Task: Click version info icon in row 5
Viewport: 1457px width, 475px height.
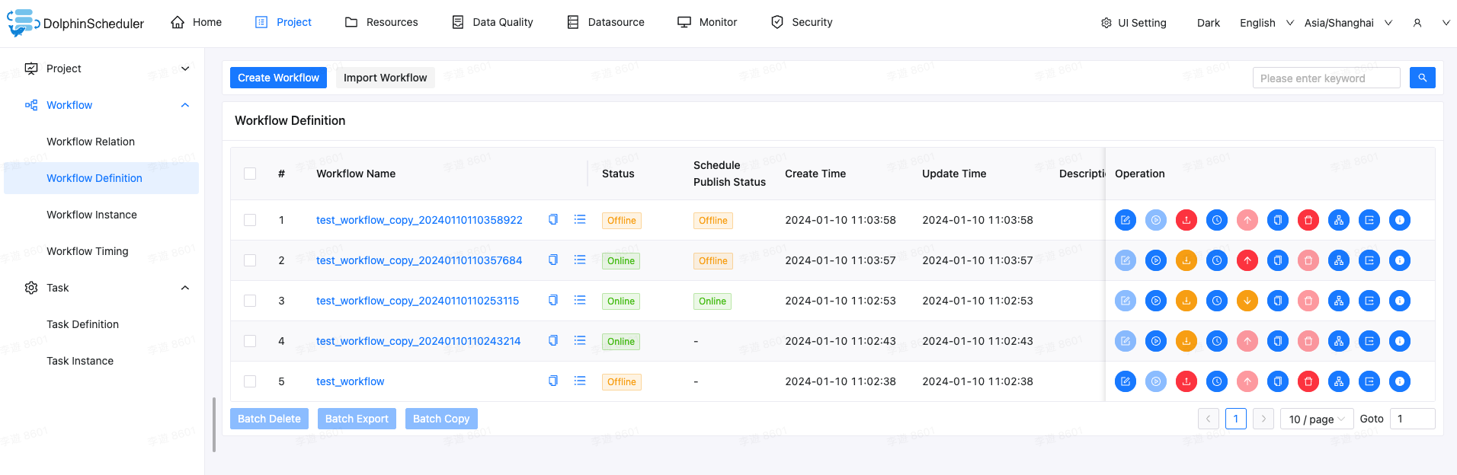Action: click(x=1399, y=381)
